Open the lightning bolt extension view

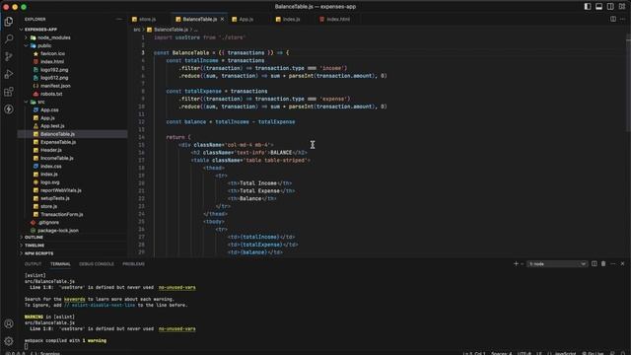9,109
